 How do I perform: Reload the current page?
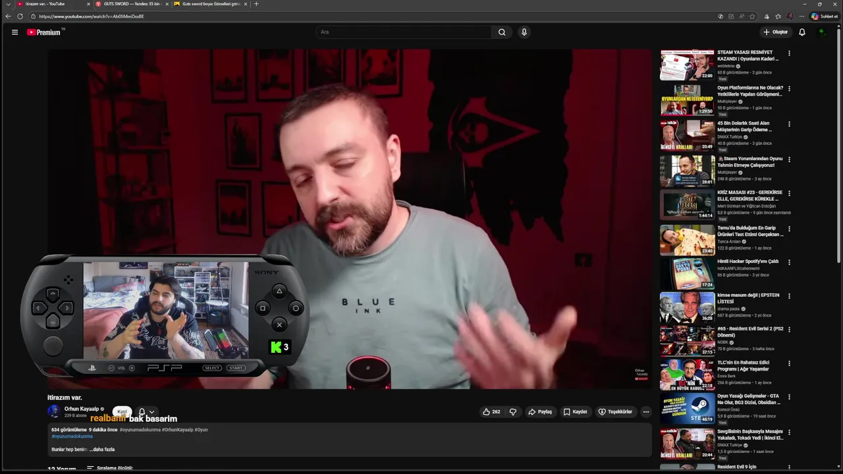pos(20,16)
